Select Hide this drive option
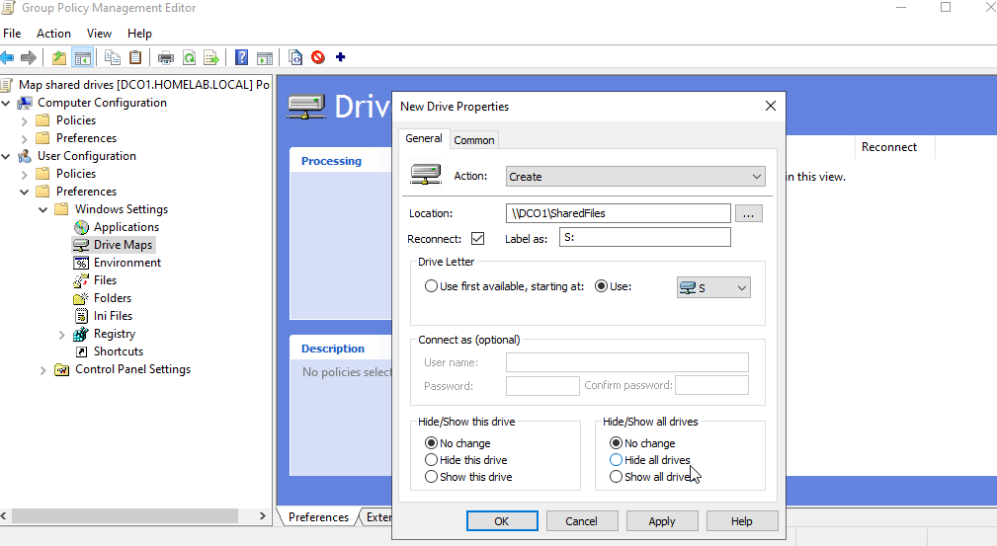The height and width of the screenshot is (546, 997). (x=431, y=459)
